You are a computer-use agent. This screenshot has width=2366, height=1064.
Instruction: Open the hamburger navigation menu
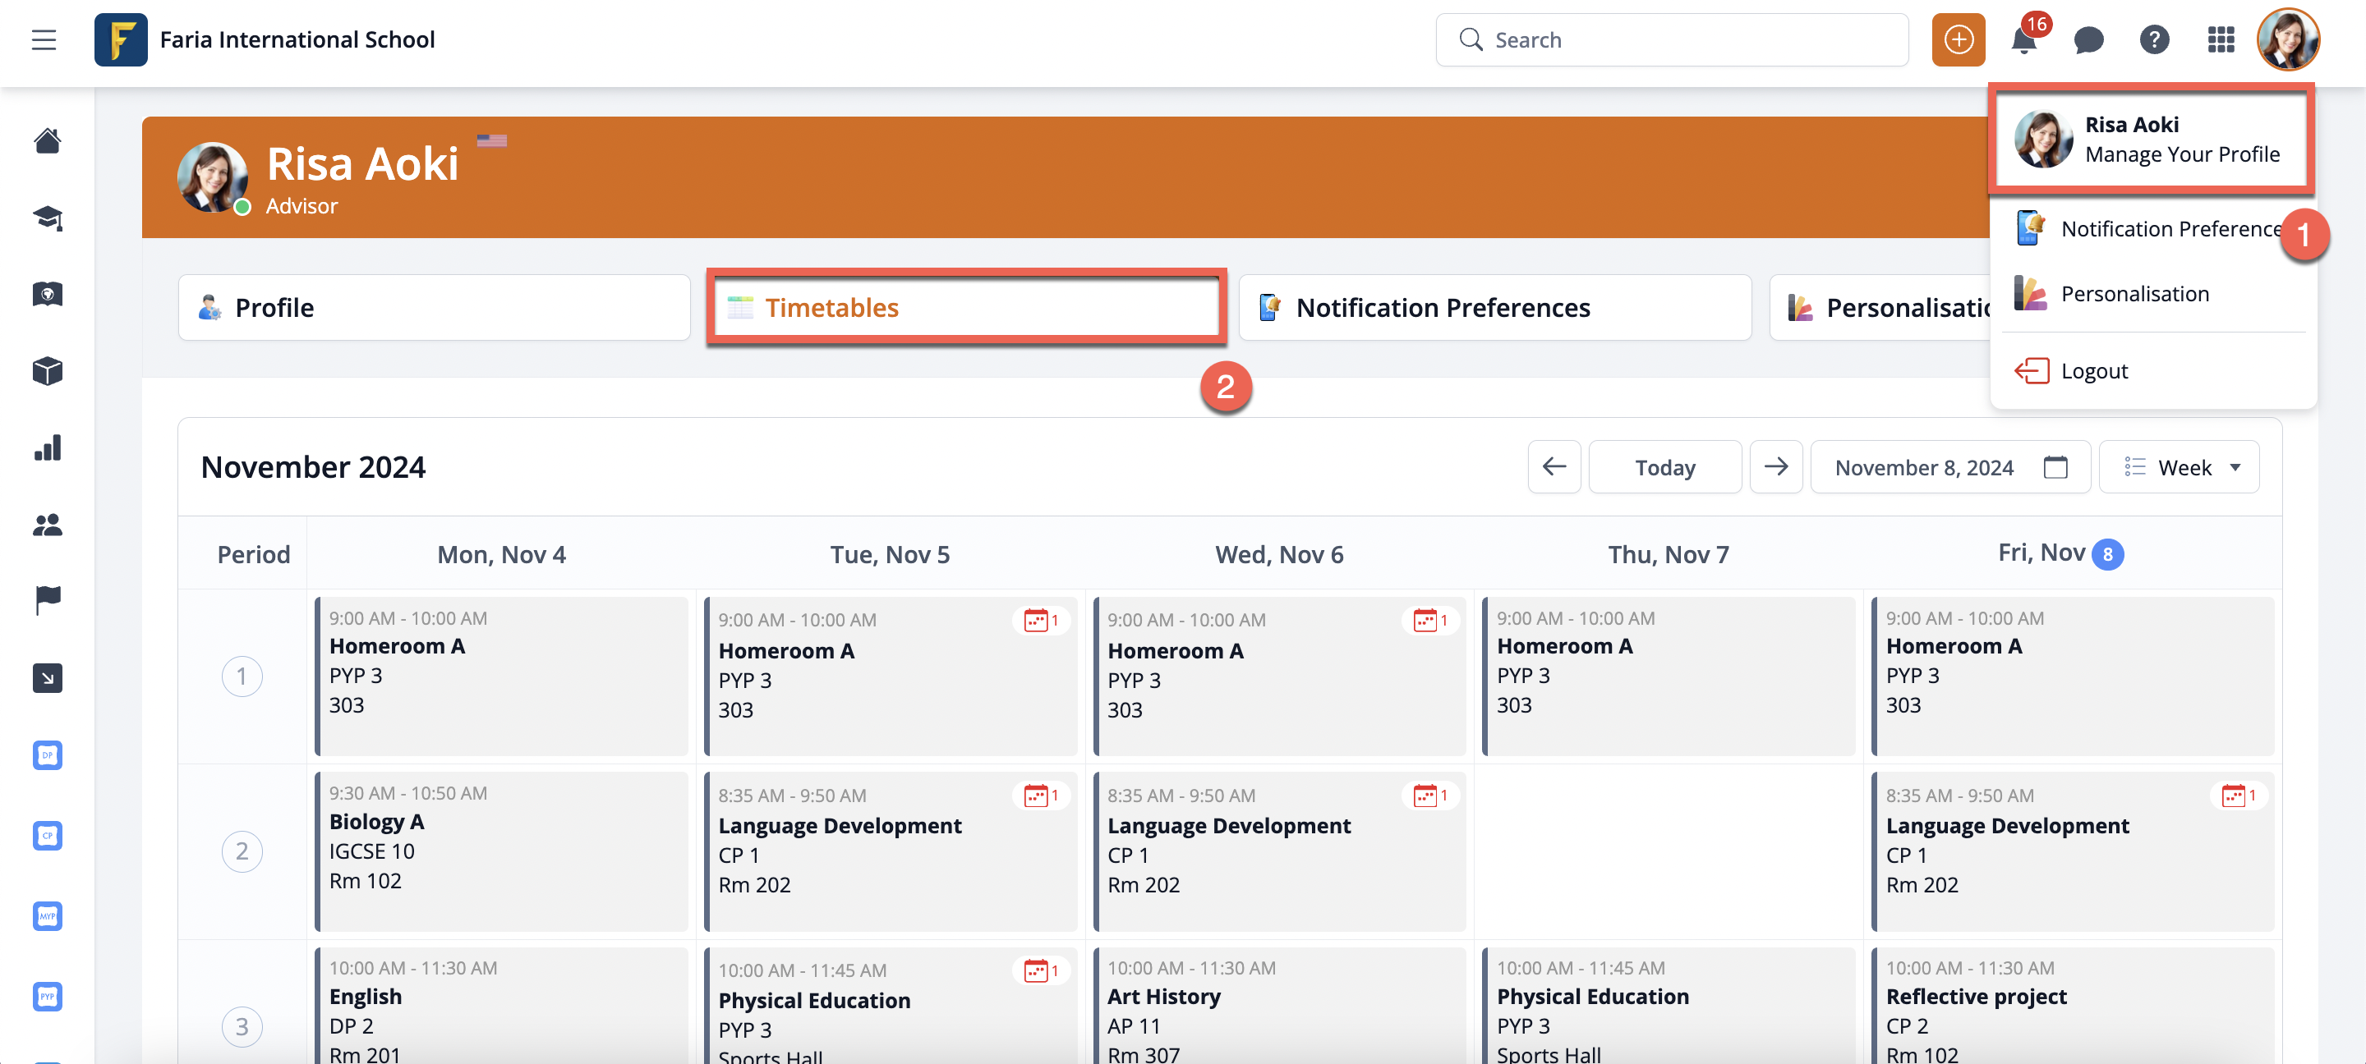click(44, 39)
